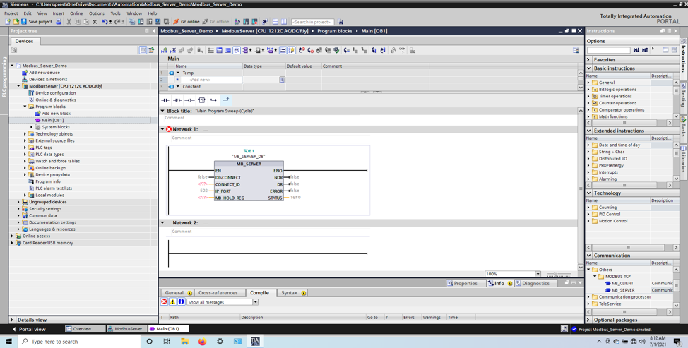Toggle the information filter in compile messages
Screen dimensions: 688x348
(x=182, y=302)
